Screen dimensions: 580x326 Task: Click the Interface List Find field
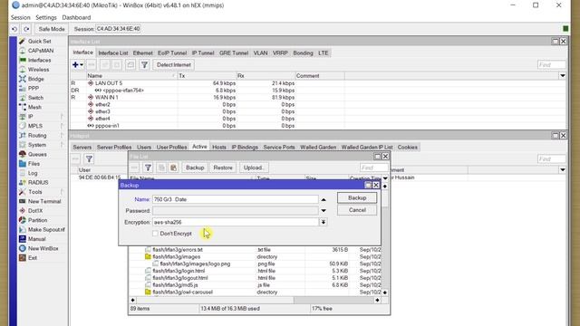[x=551, y=65]
